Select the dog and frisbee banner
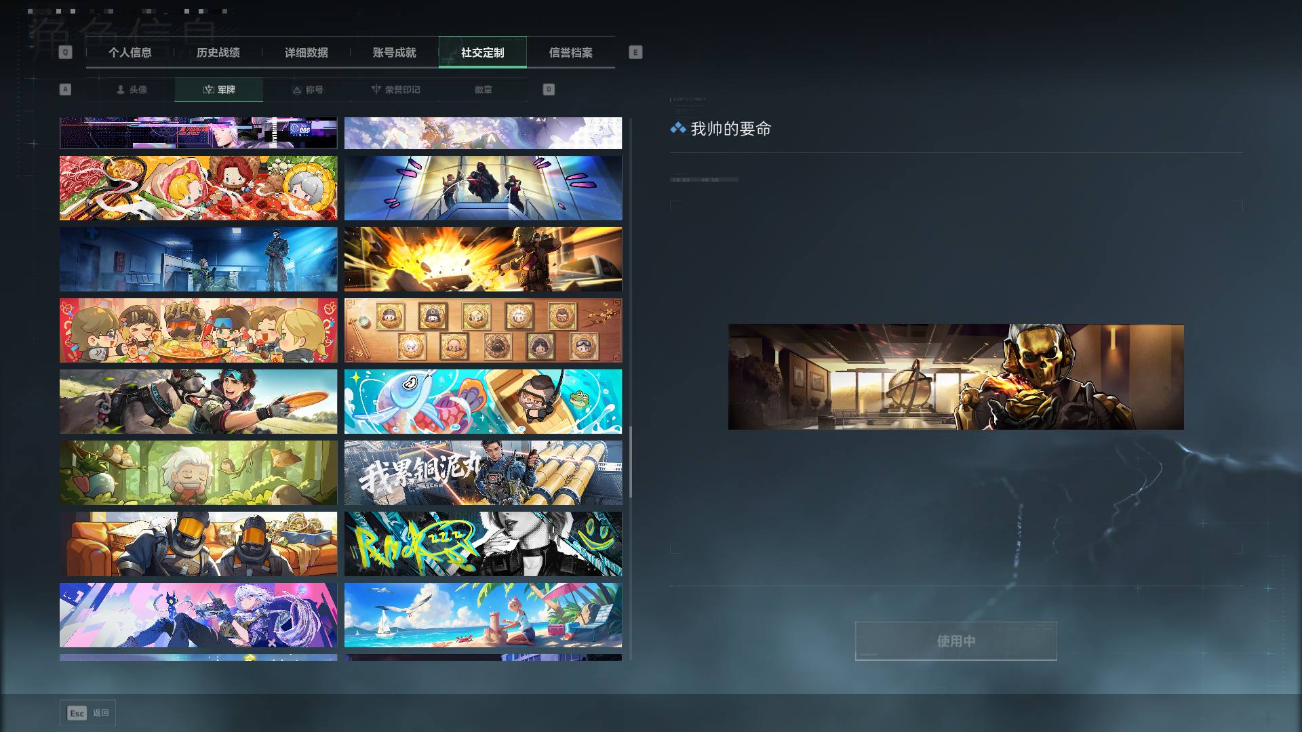1302x732 pixels. 198,401
